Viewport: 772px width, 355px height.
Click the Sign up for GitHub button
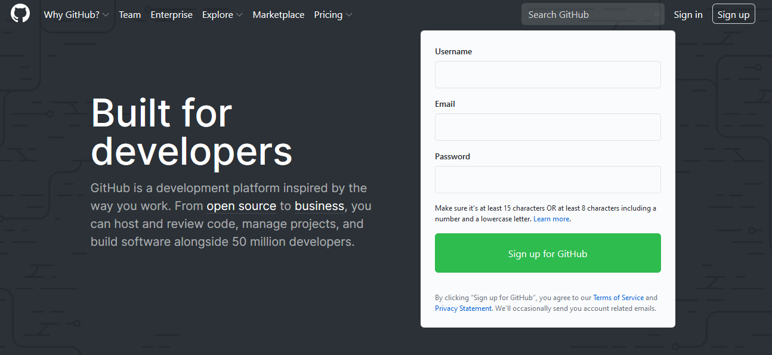(x=547, y=253)
